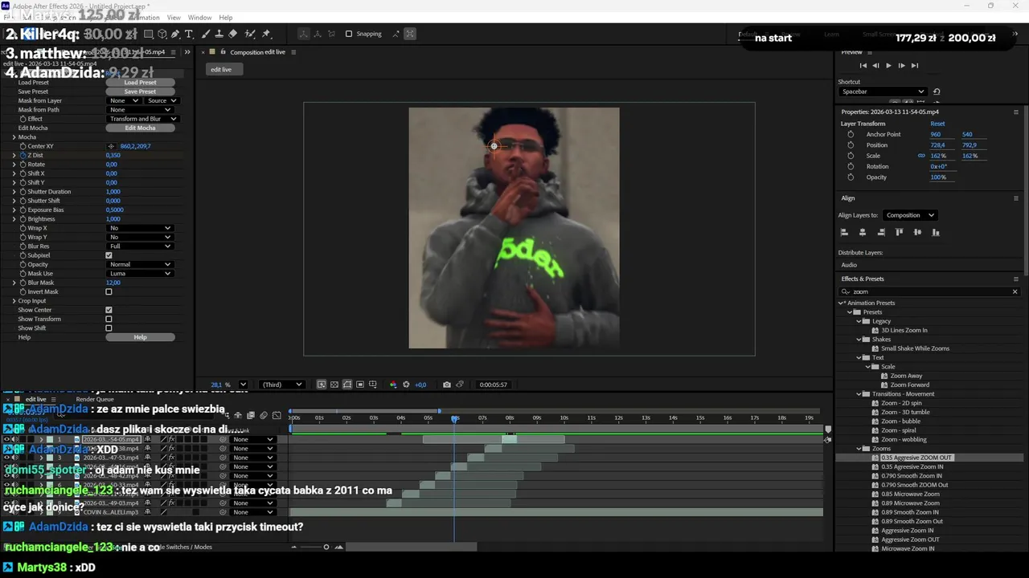Click the color channel icon below viewer
1029x578 pixels.
(393, 385)
